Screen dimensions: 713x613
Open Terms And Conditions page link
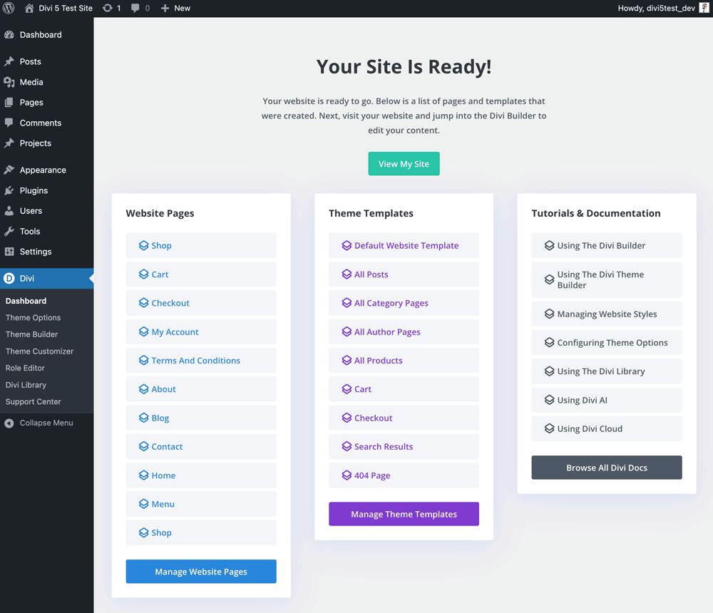201,360
